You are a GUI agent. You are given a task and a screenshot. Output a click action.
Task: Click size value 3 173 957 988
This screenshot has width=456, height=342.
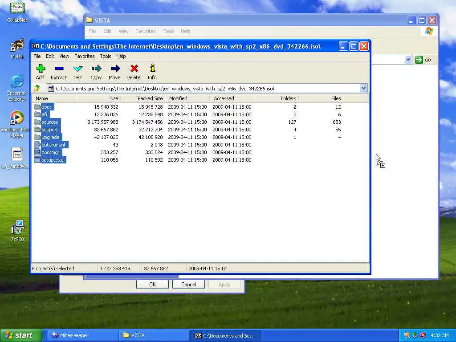coord(103,122)
